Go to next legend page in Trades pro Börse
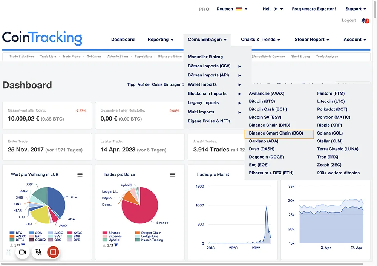Image resolution: width=377 pixels, height=266 pixels. point(116,245)
